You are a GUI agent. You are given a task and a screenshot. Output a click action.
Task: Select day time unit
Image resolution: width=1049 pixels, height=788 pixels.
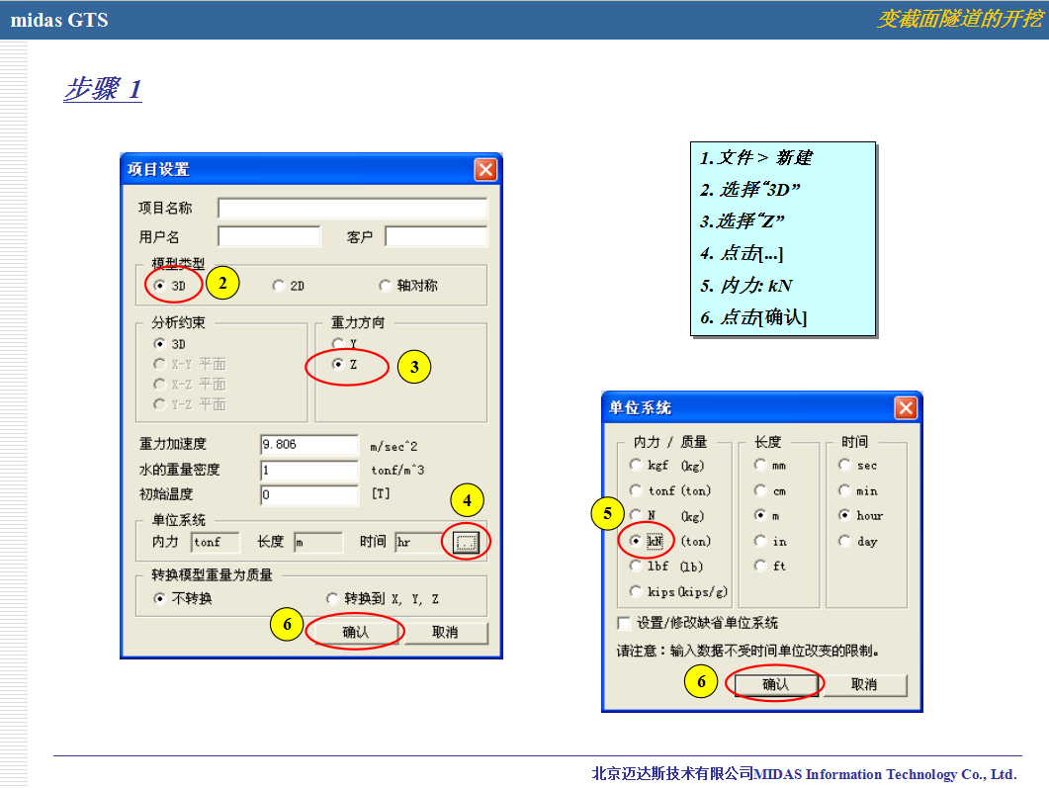click(x=844, y=541)
